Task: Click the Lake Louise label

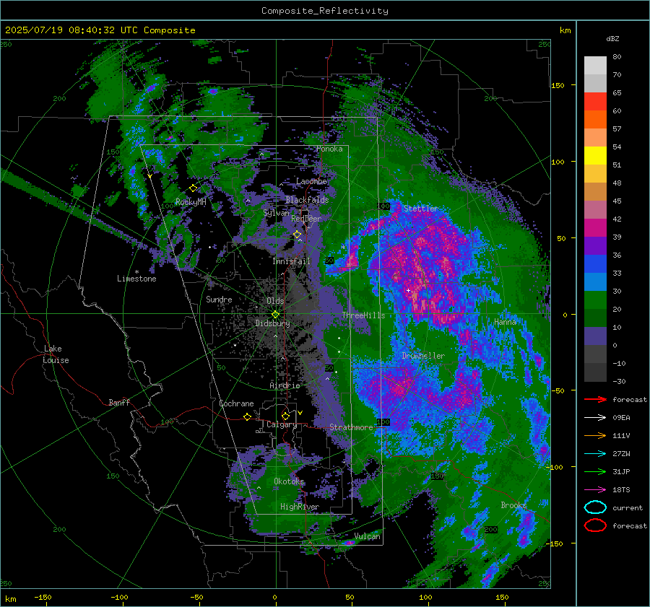Action: point(56,354)
